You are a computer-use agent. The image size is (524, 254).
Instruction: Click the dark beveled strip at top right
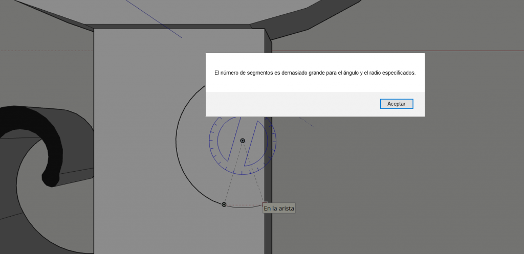(x=307, y=23)
